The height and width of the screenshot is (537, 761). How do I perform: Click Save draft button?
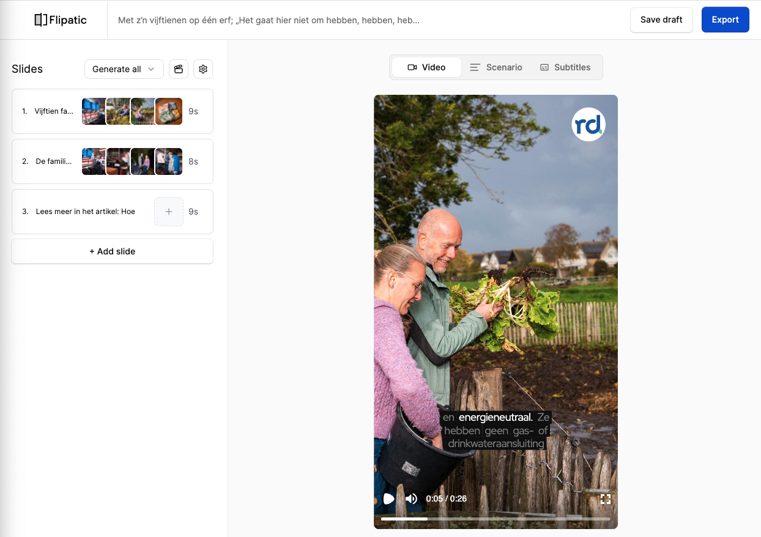tap(661, 20)
